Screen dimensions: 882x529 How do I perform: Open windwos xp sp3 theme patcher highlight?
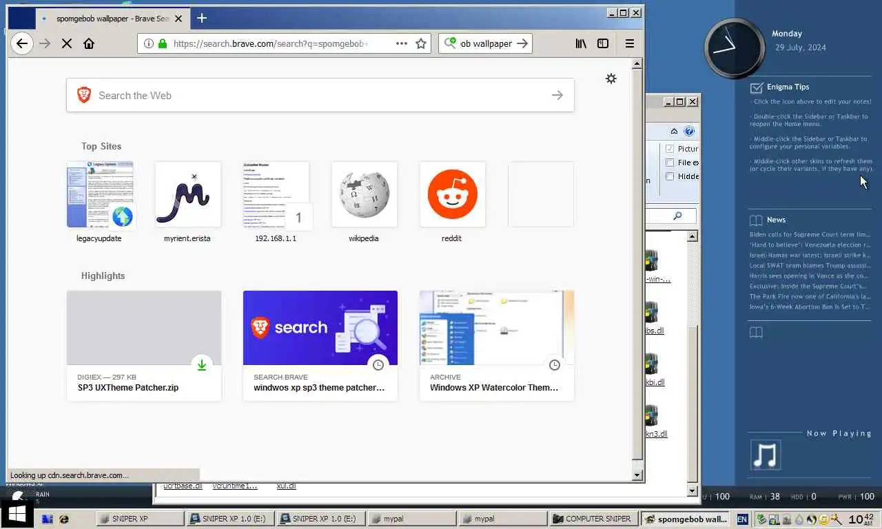320,346
